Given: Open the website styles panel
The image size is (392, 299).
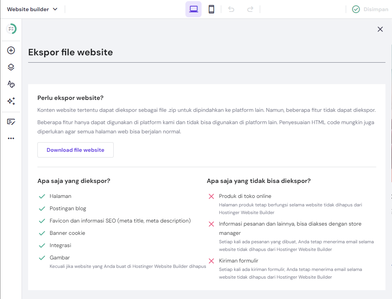Looking at the screenshot, I should pos(11,84).
